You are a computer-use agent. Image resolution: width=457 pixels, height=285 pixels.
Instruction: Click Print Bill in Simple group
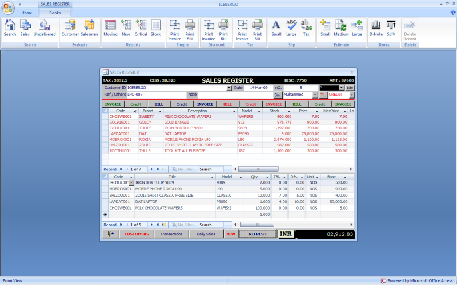point(190,30)
